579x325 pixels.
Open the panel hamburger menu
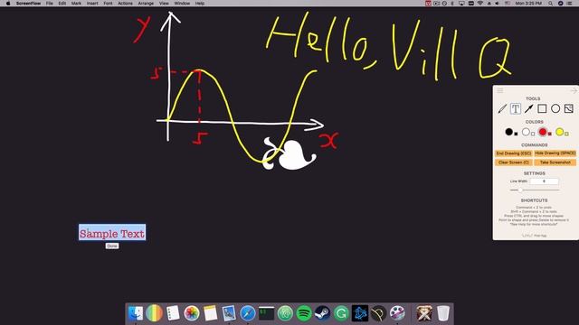[x=500, y=90]
